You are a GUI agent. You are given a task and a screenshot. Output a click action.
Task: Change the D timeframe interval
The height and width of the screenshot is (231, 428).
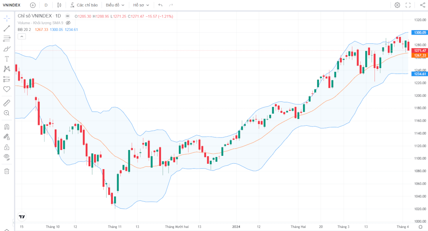point(46,5)
